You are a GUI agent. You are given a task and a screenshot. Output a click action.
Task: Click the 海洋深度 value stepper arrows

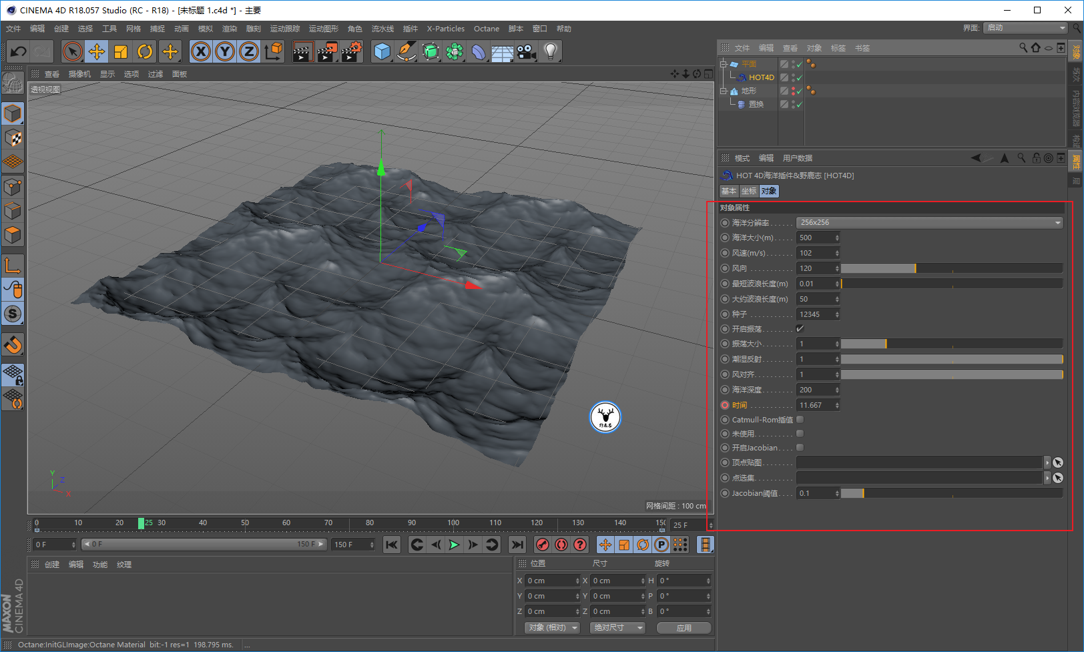[x=837, y=390]
